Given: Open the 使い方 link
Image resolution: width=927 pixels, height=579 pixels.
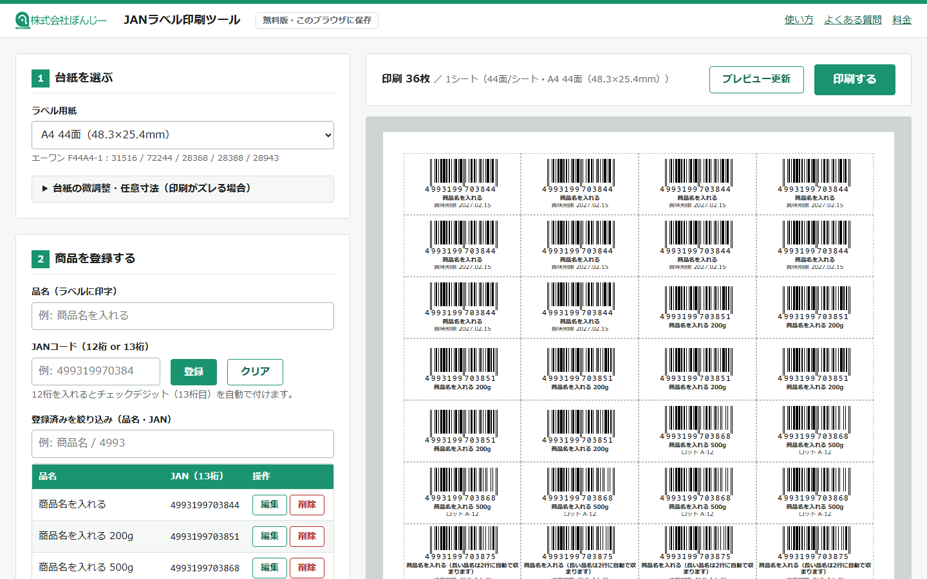Looking at the screenshot, I should 799,20.
